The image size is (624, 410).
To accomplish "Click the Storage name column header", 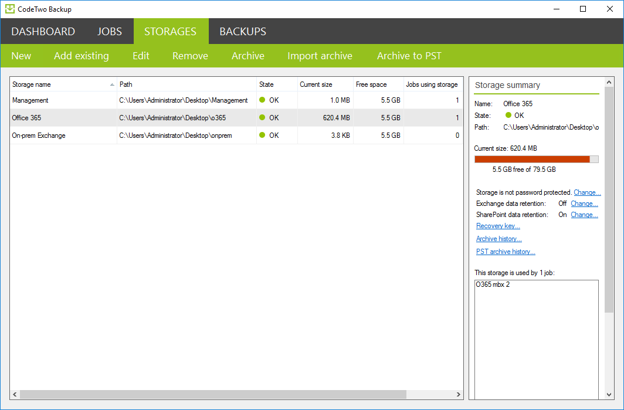I will (63, 84).
